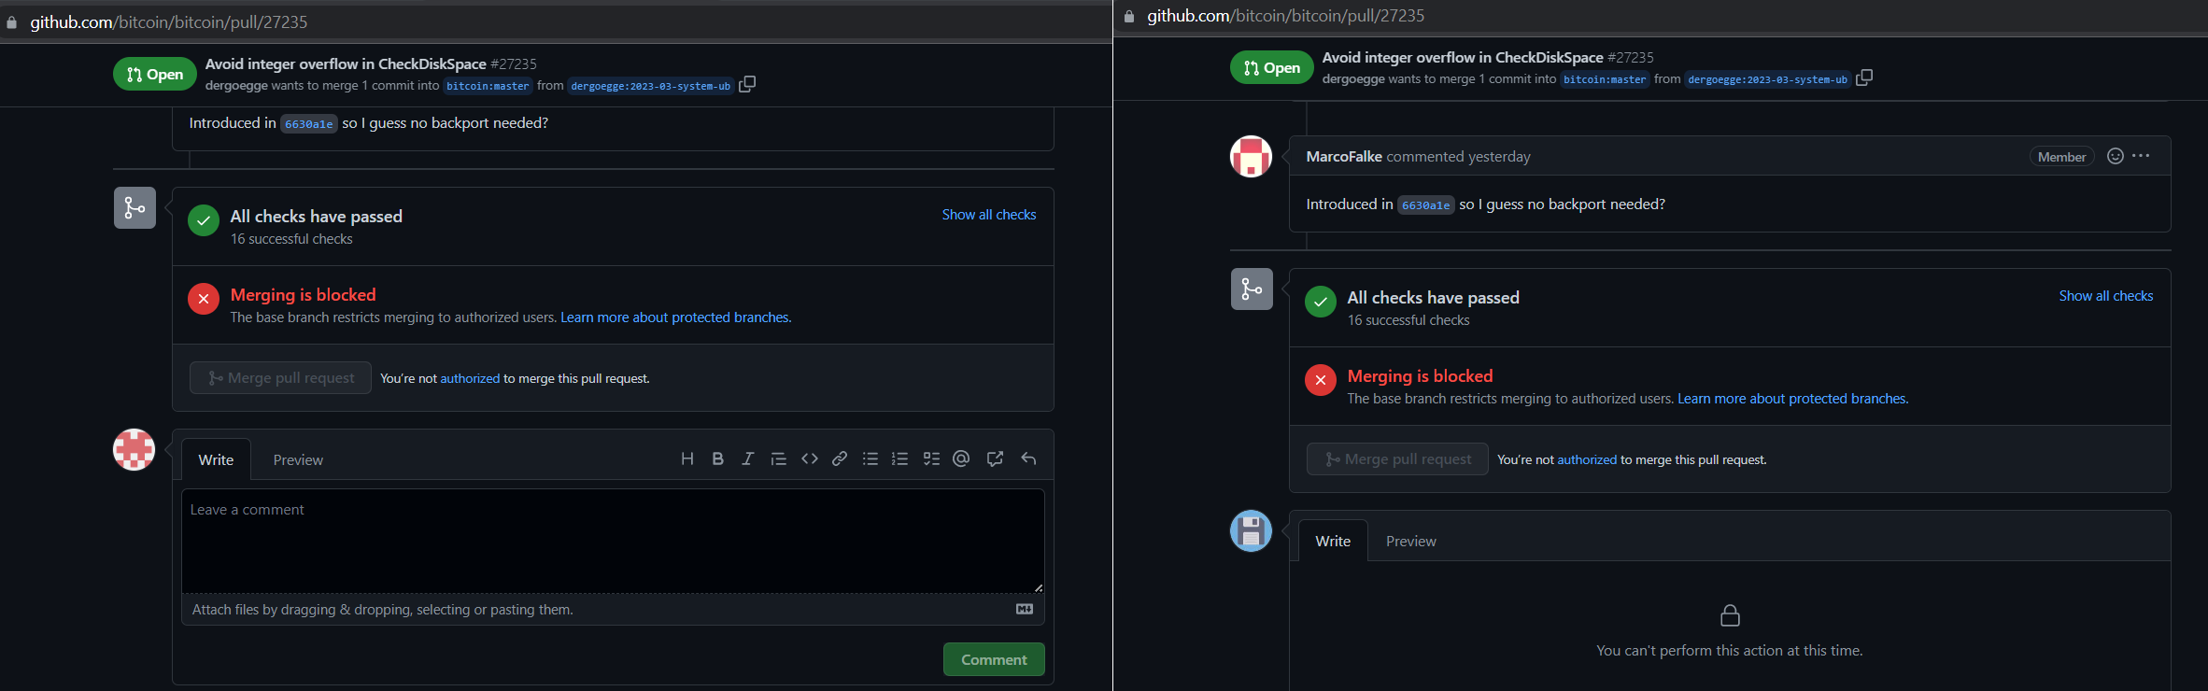Click your checkered avatar in left window

click(134, 449)
